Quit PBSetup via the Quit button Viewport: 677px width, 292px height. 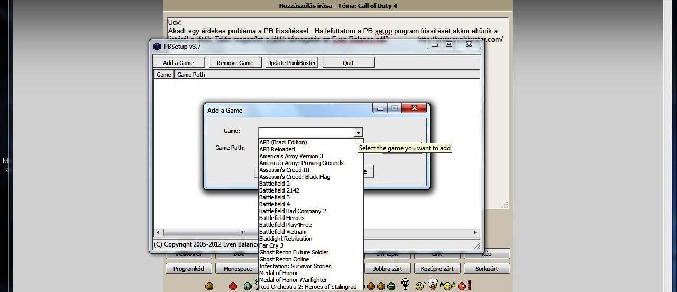[349, 62]
